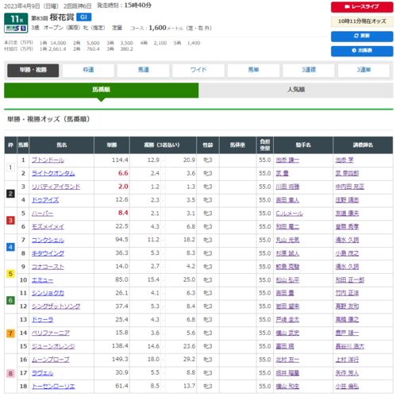
Task: Click win odds 114.4 for horse 1
Action: coord(120,160)
